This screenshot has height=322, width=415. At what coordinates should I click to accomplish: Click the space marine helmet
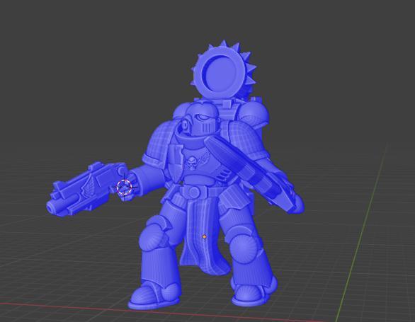point(203,119)
